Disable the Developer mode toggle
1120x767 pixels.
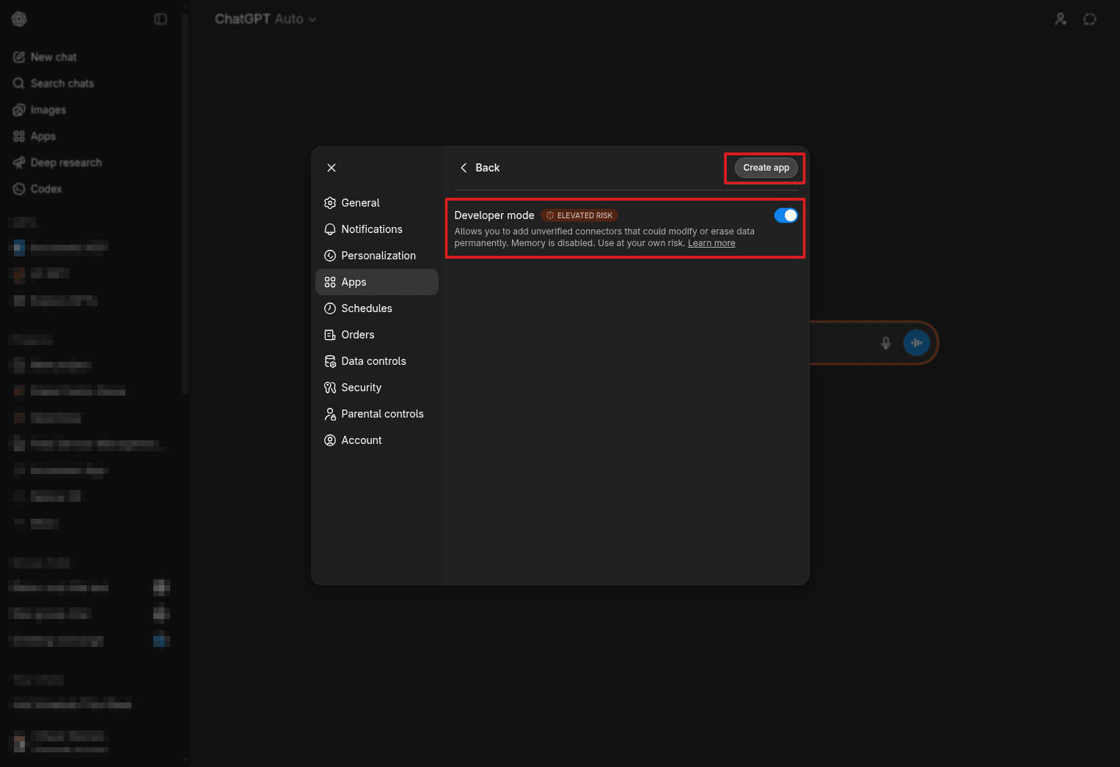(786, 215)
